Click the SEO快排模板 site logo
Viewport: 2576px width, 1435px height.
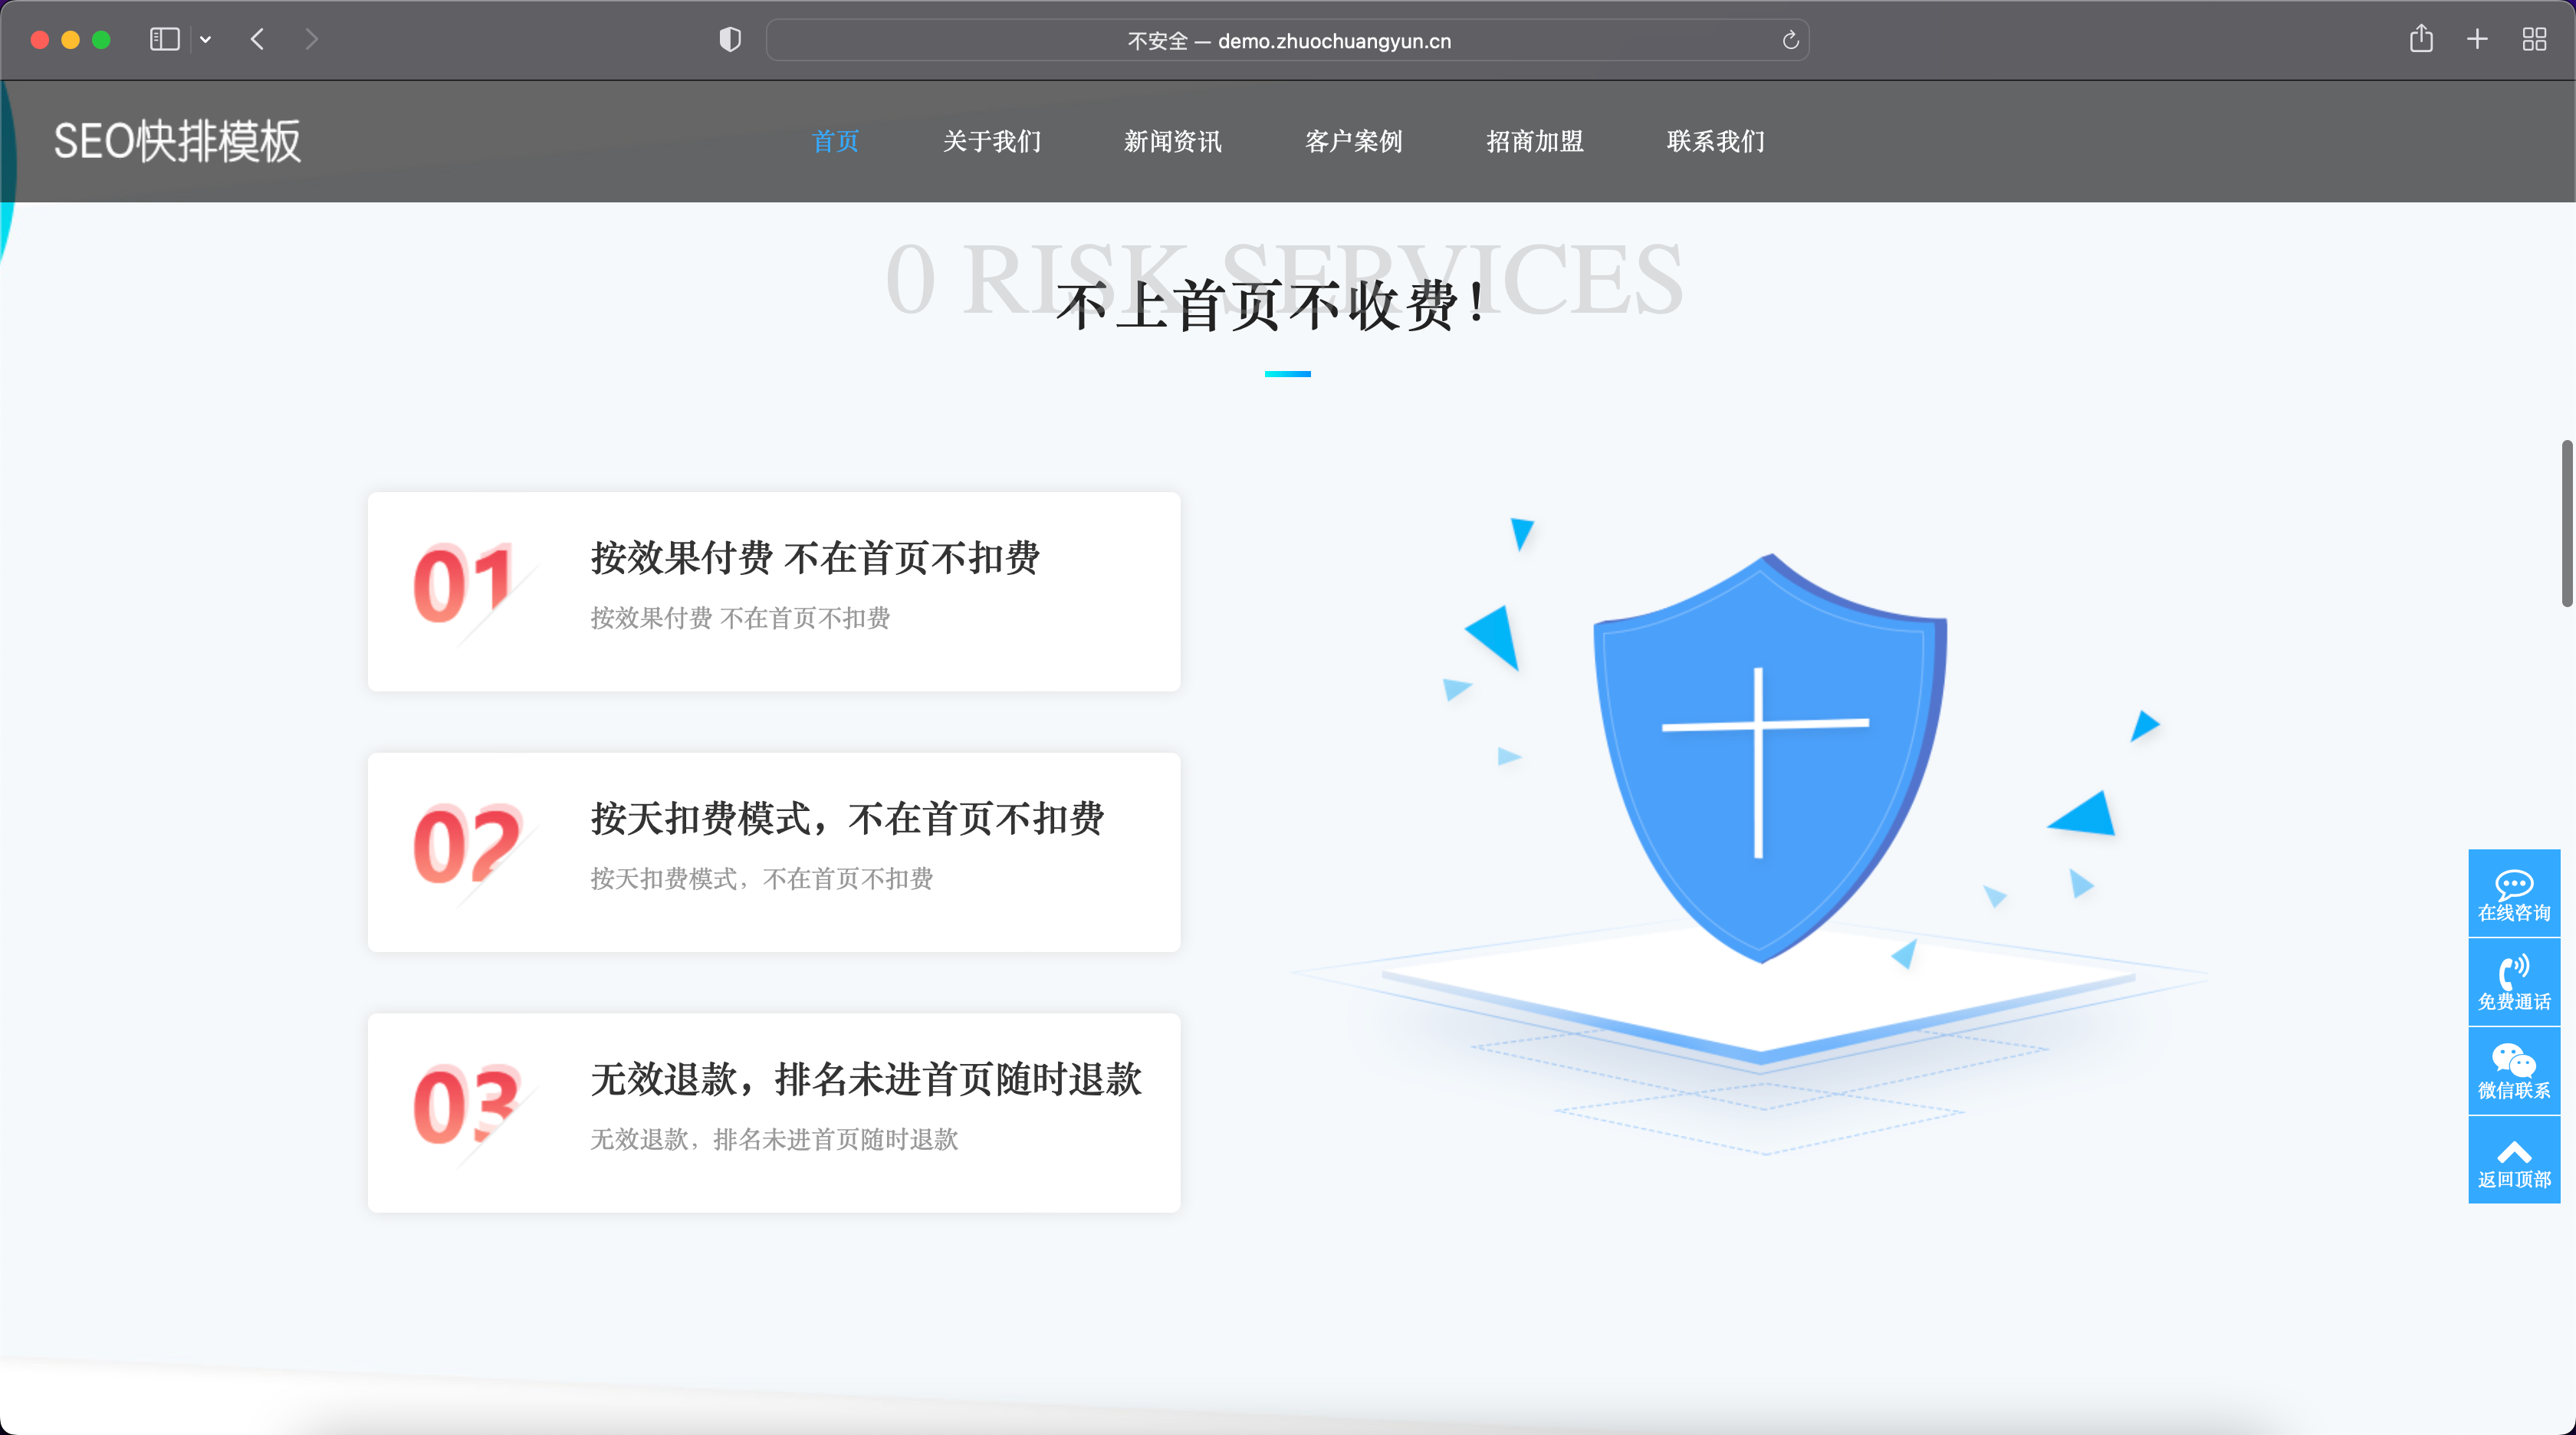[x=177, y=141]
